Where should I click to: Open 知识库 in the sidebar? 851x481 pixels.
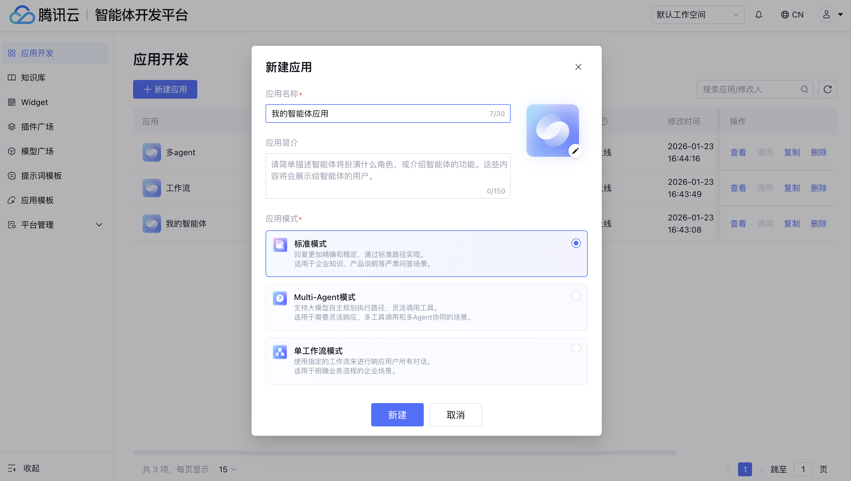click(33, 78)
